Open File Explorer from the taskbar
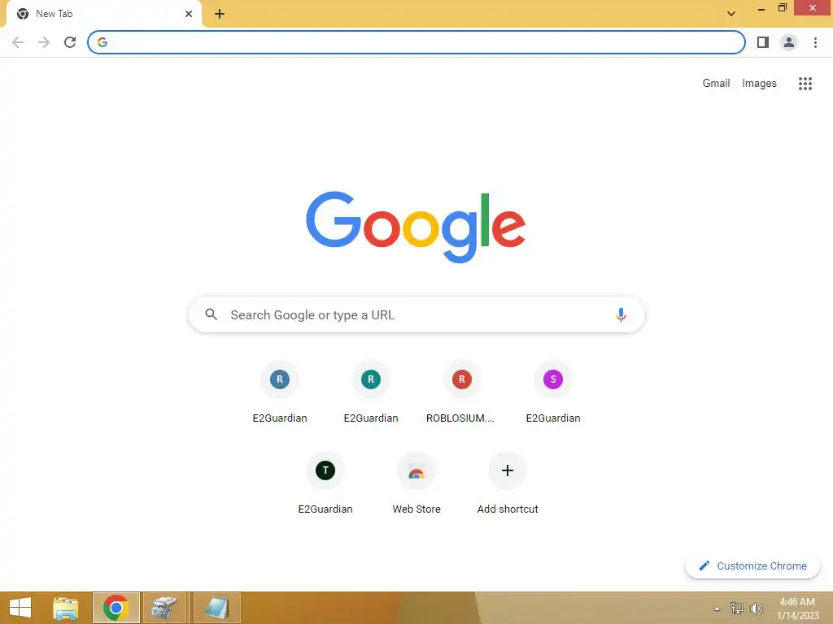 (66, 608)
